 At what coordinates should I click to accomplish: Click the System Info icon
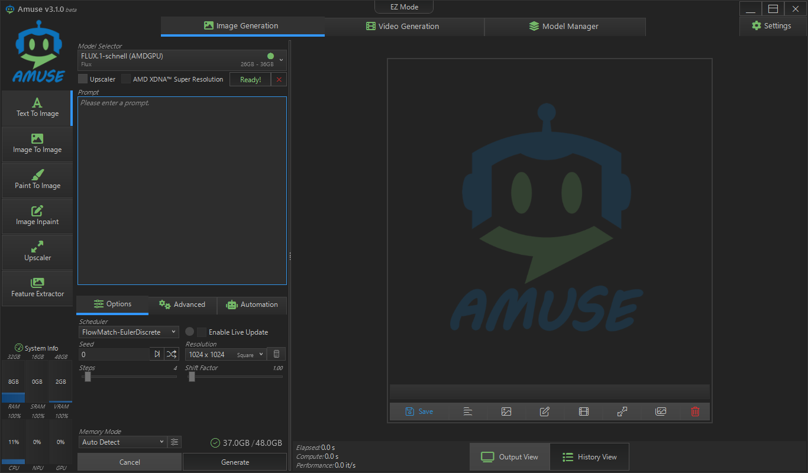coord(18,348)
